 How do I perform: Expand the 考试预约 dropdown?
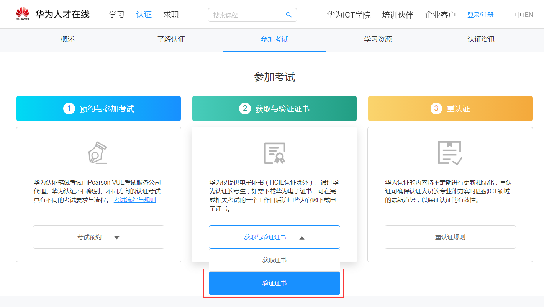tap(98, 237)
